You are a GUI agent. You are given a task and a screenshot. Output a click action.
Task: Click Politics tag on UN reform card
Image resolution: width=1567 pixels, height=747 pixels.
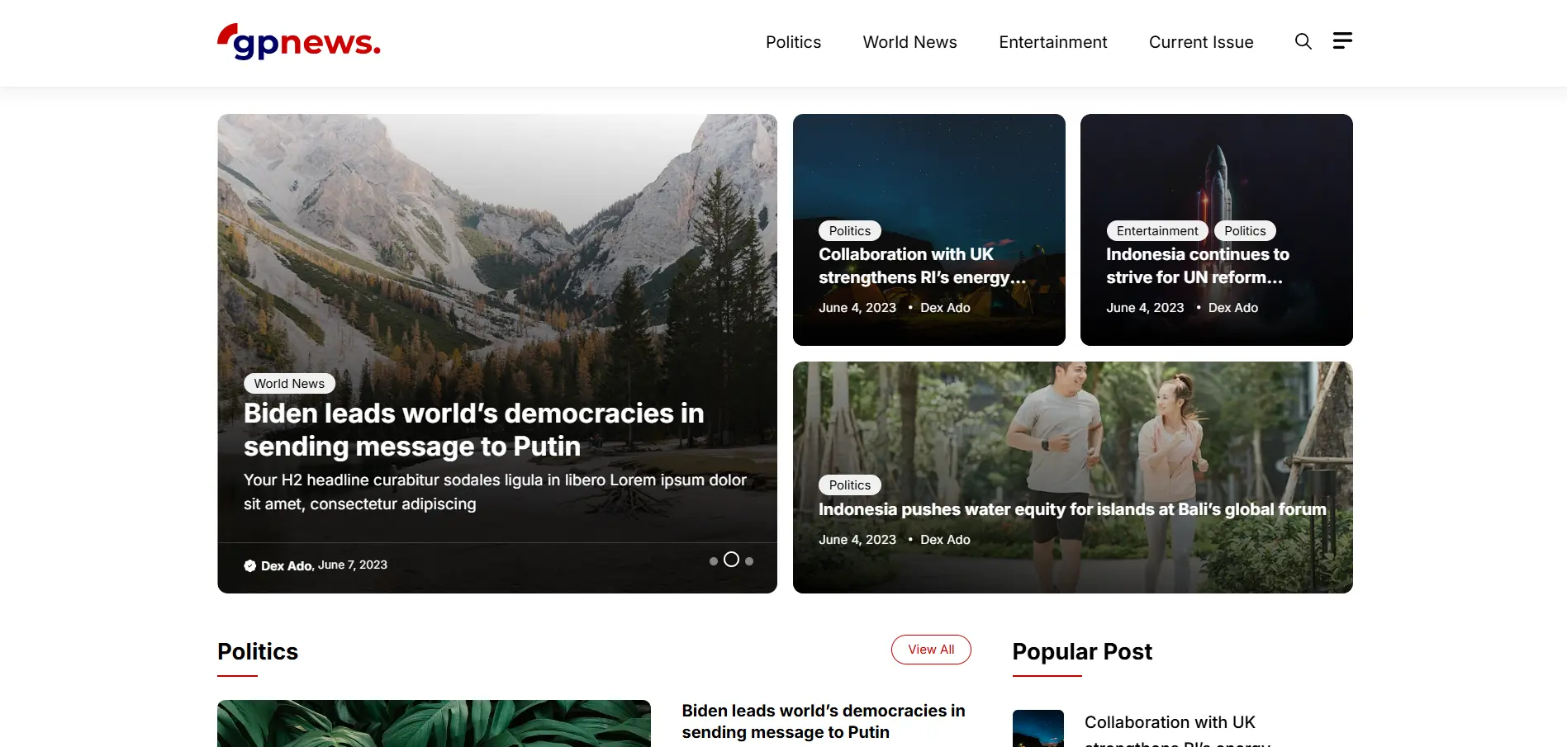coord(1245,231)
